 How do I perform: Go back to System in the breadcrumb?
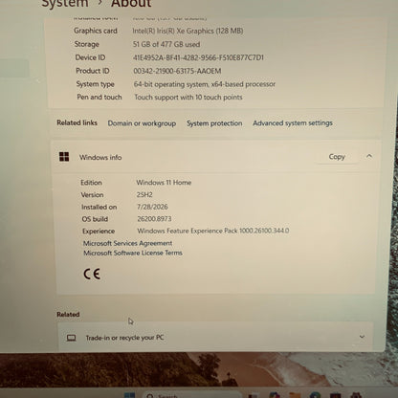click(x=65, y=3)
